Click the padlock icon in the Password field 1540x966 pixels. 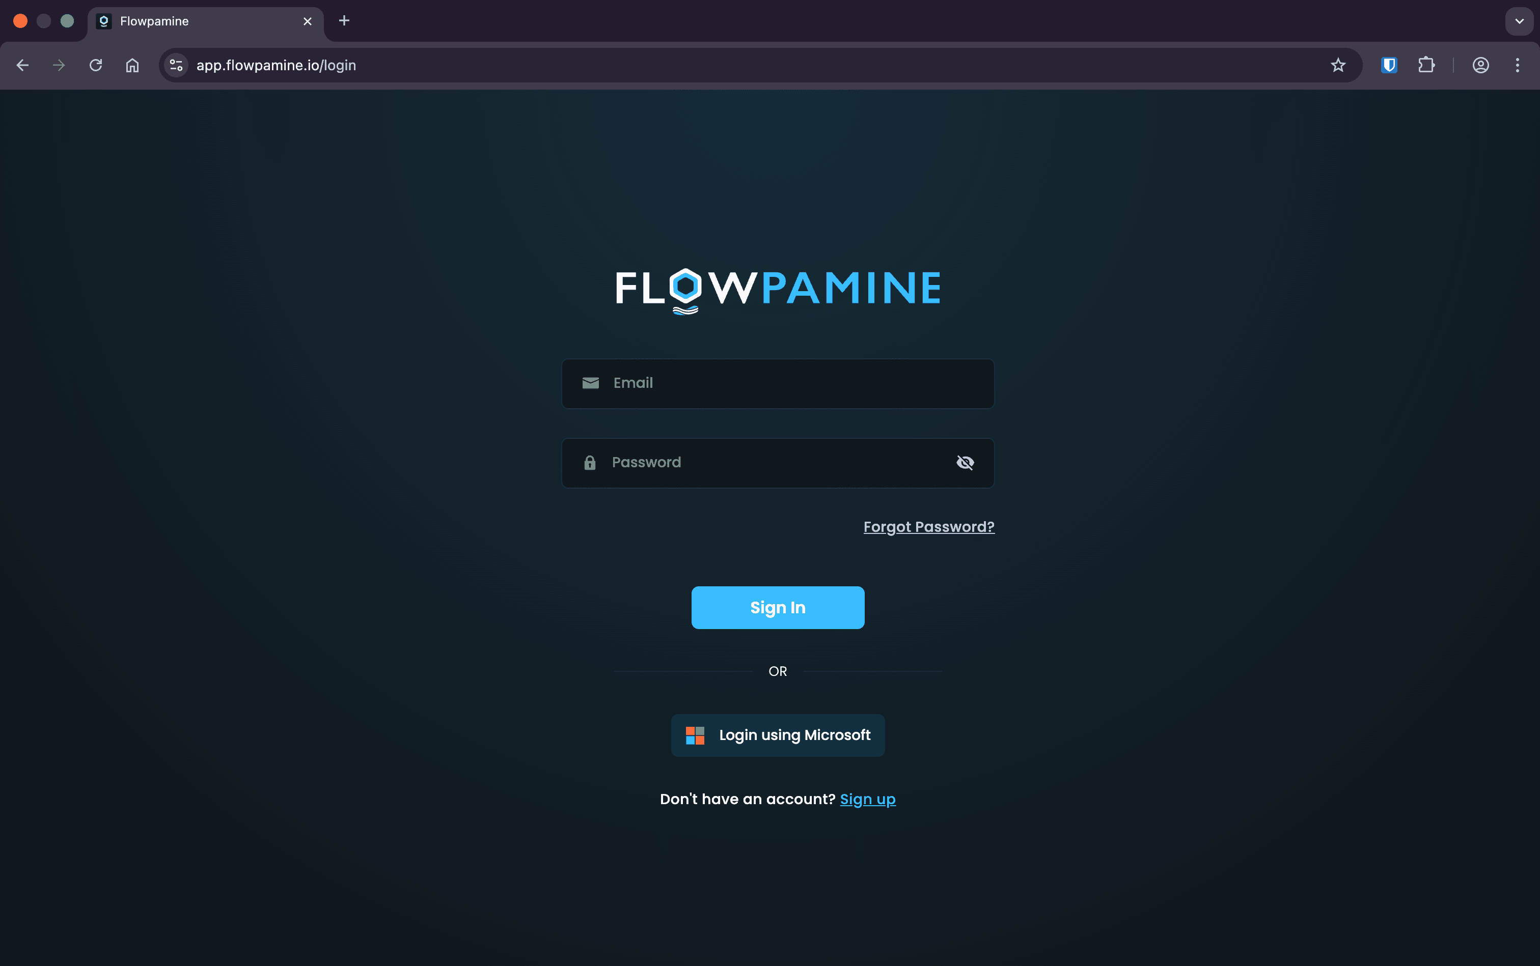click(589, 462)
